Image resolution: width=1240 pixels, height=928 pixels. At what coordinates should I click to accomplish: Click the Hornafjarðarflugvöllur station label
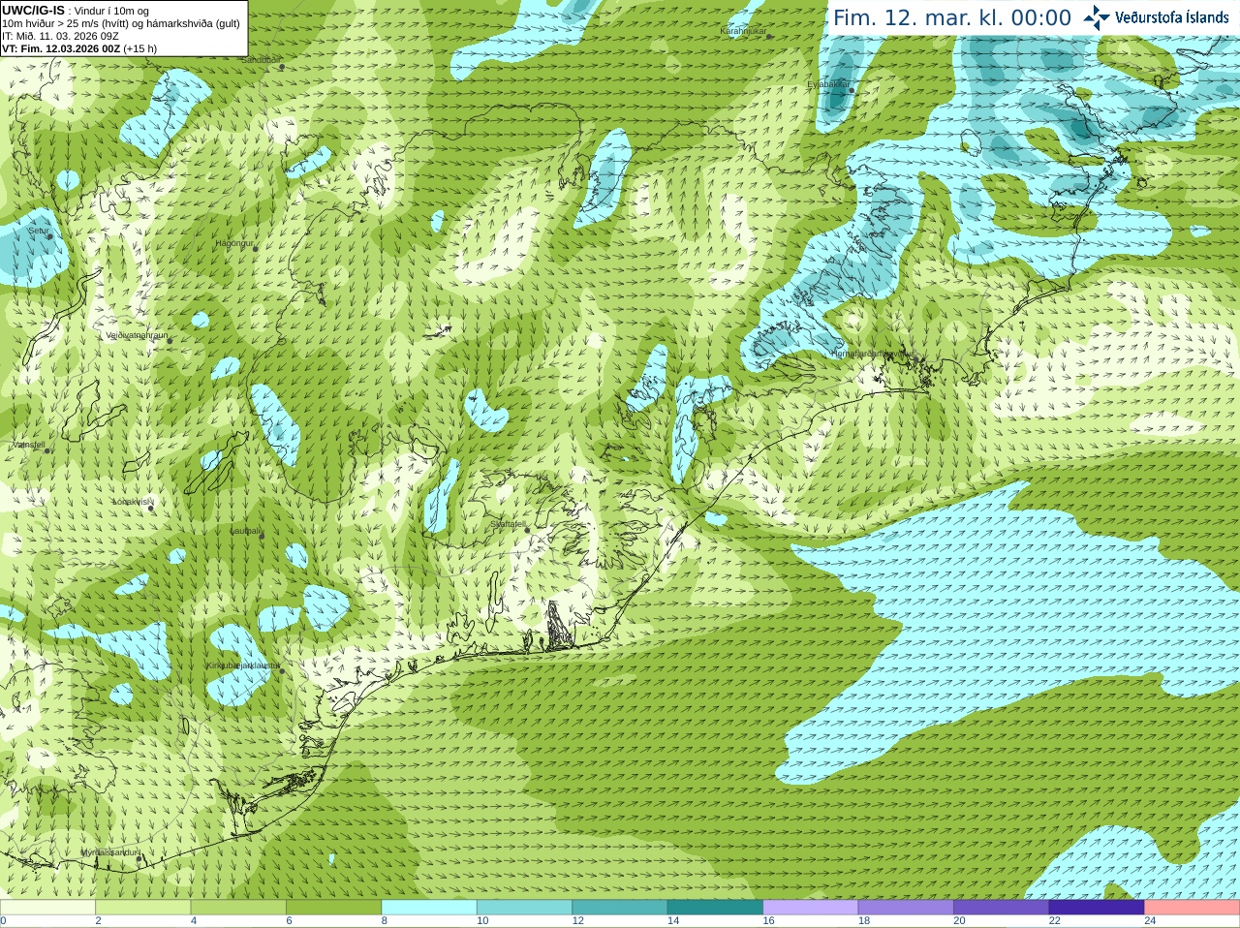[872, 354]
